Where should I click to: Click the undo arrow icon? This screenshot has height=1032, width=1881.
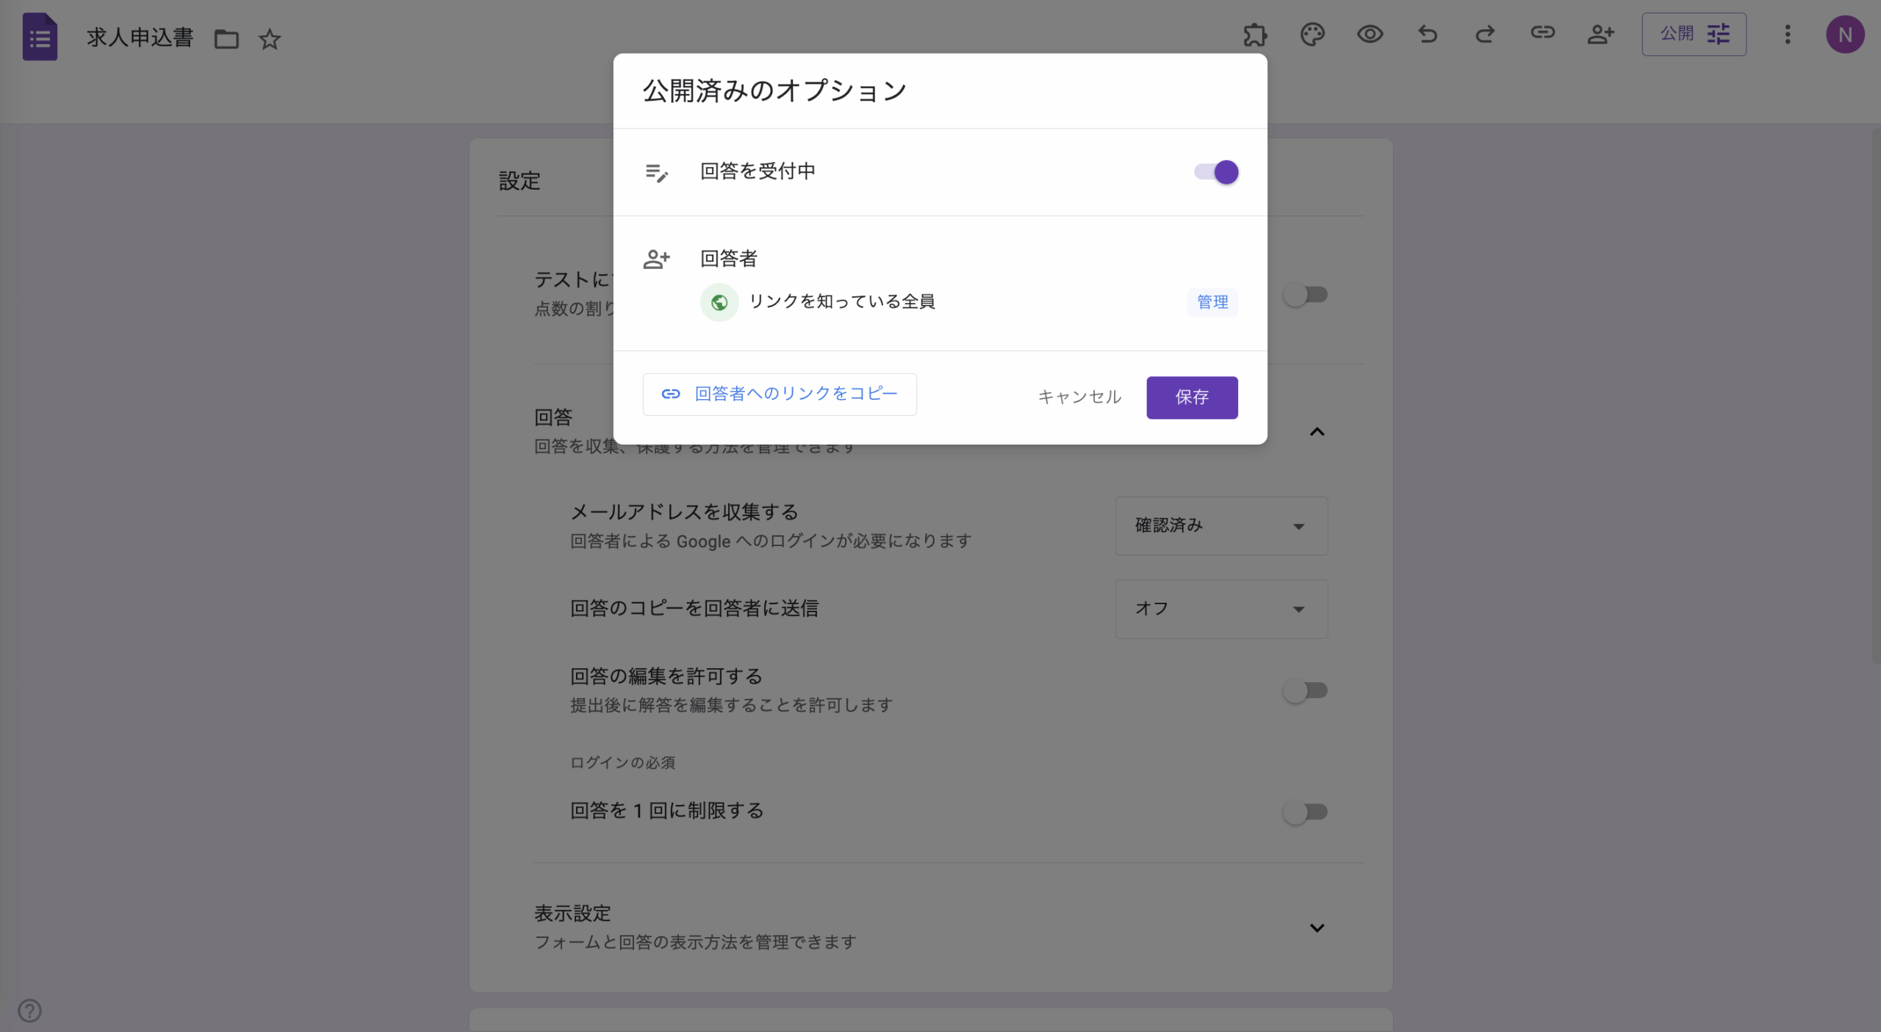point(1427,35)
